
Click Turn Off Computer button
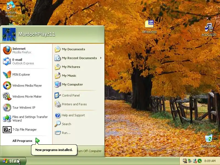[x=89, y=151]
